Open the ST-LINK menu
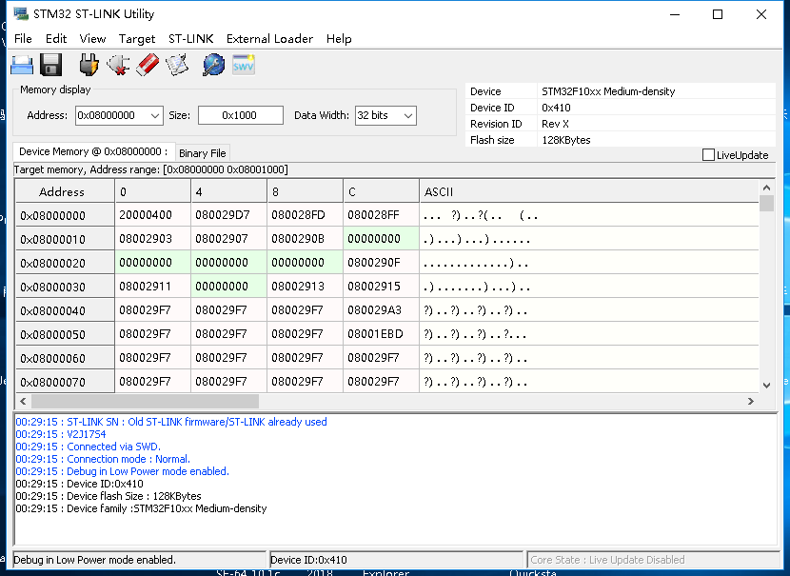The width and height of the screenshot is (790, 576). [191, 39]
